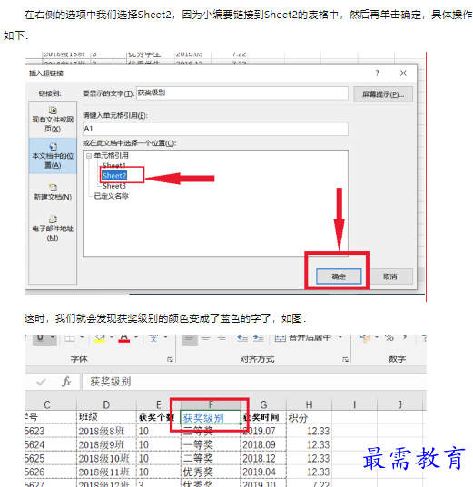This screenshot has width=473, height=487.
Task: Click the borders icon in the Font group
Action: pyautogui.click(x=69, y=337)
